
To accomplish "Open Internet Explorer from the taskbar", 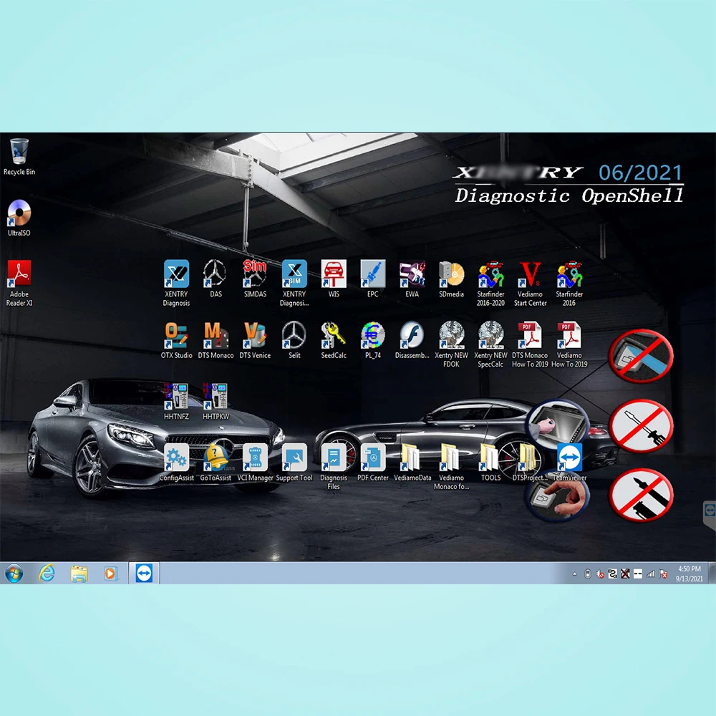I will pos(47,573).
